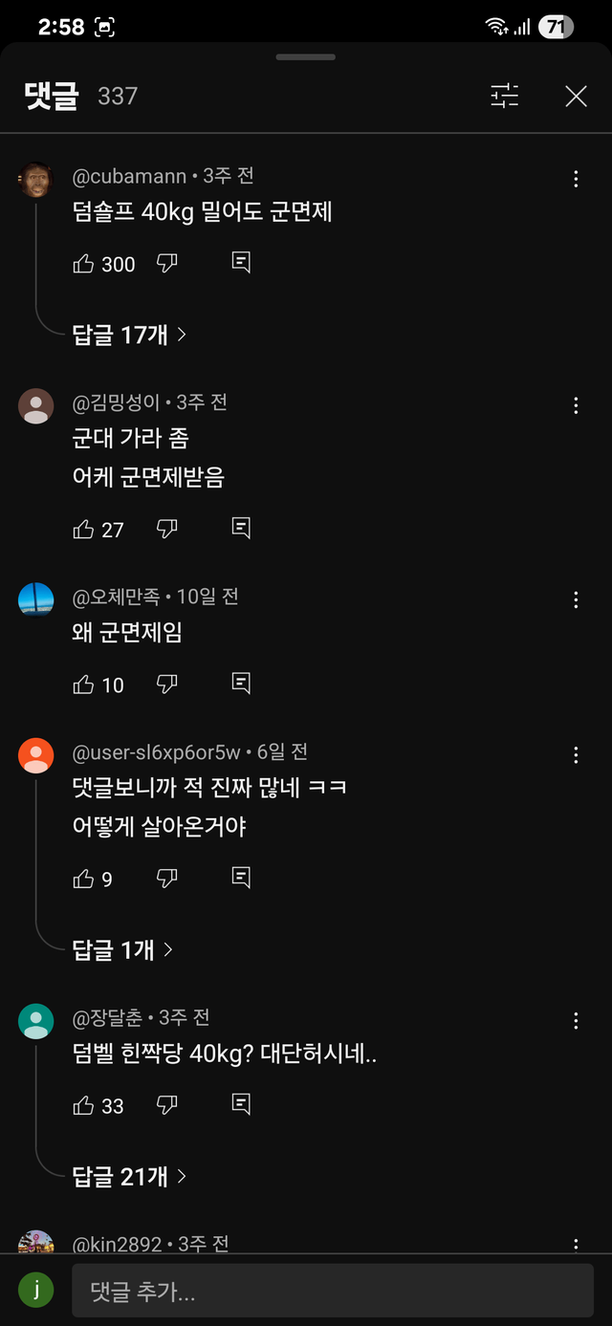Close the comments panel
This screenshot has width=612, height=1326.
pos(576,96)
